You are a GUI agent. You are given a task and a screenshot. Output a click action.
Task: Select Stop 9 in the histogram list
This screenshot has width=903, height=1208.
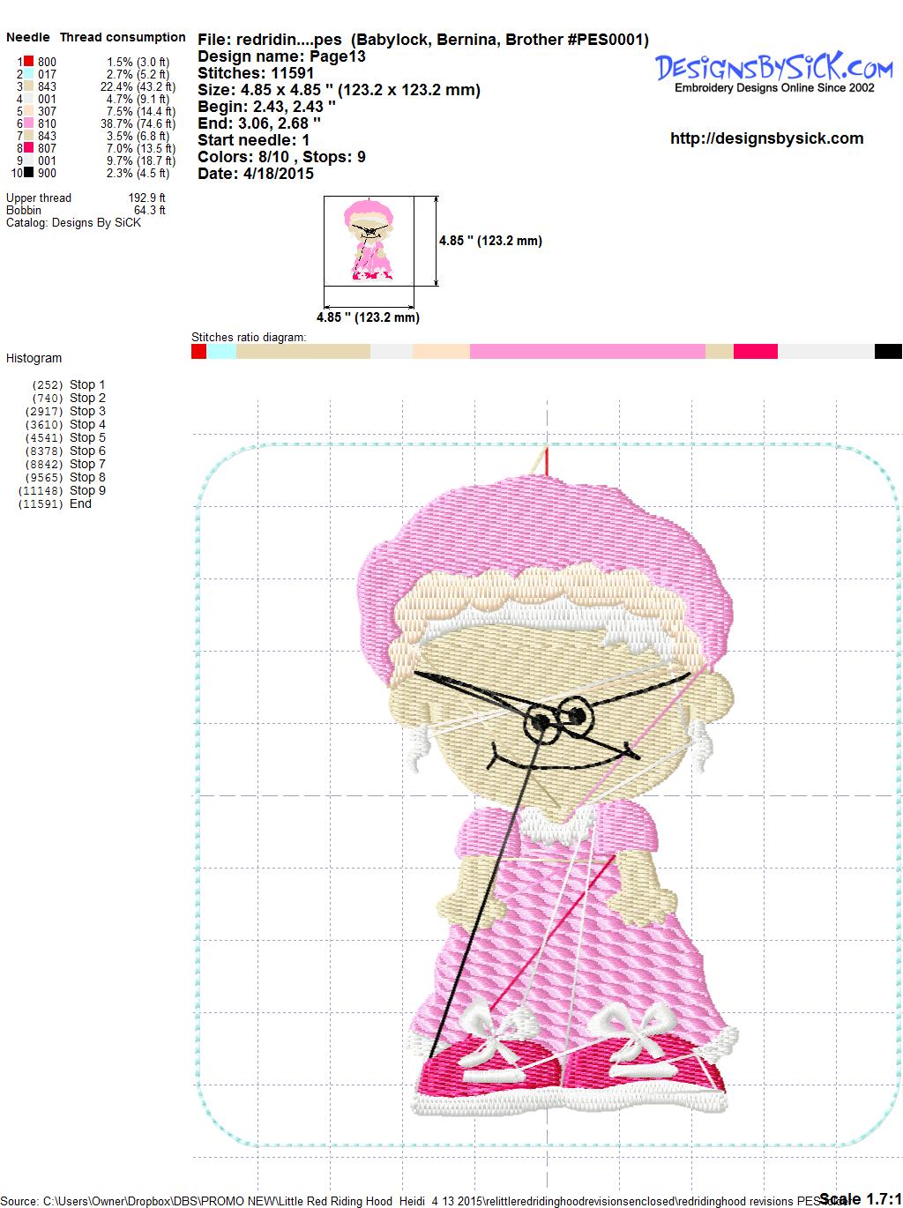pyautogui.click(x=86, y=490)
